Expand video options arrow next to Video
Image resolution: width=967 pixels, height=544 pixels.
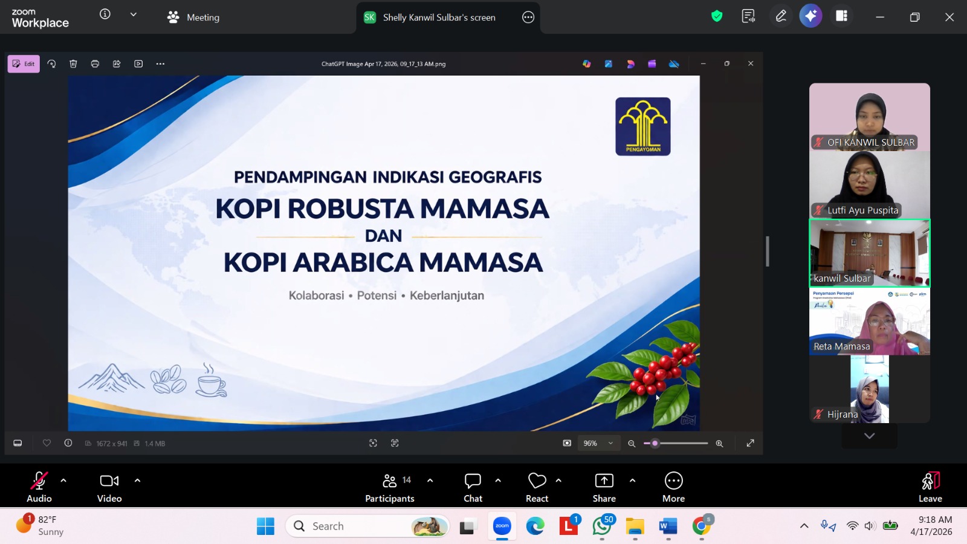[137, 481]
